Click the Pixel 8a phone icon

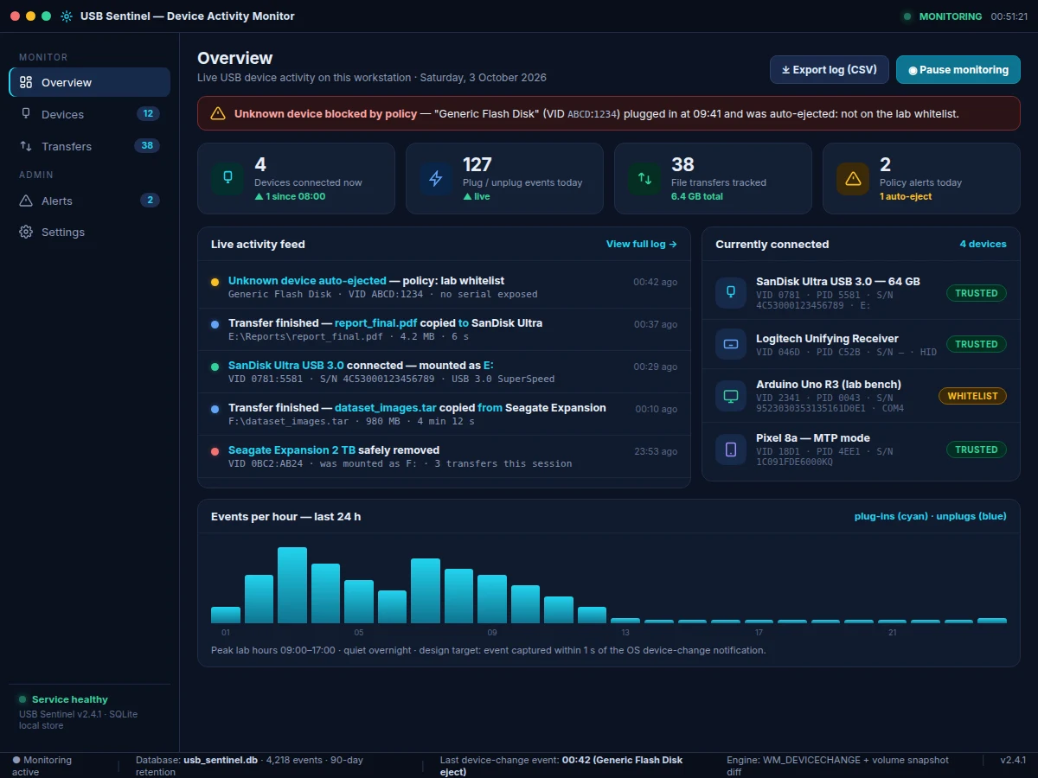point(731,450)
